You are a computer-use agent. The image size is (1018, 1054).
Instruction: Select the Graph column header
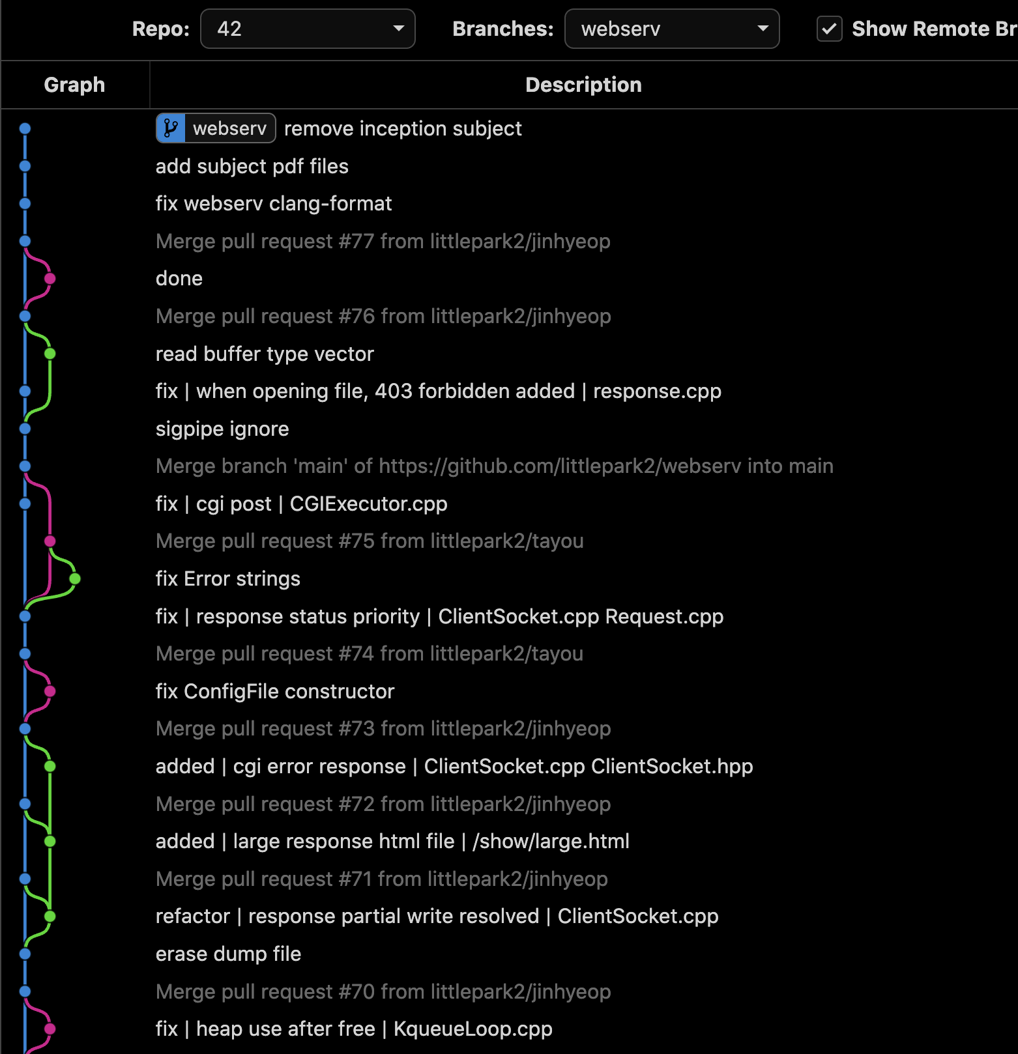(74, 85)
